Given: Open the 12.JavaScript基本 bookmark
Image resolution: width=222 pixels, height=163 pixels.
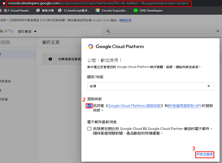Looking at the screenshot, I should click(74, 11).
